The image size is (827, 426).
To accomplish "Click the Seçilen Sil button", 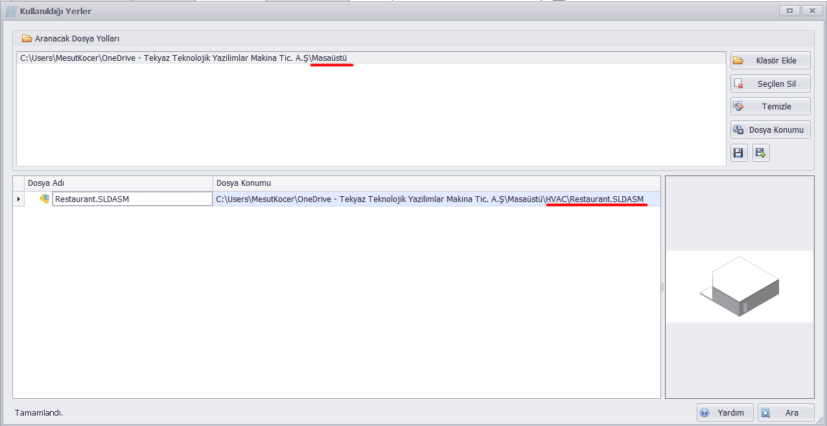I will click(770, 84).
